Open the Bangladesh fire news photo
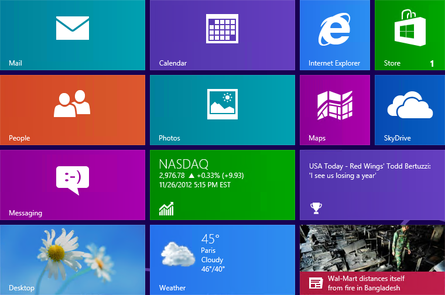 (x=372, y=248)
